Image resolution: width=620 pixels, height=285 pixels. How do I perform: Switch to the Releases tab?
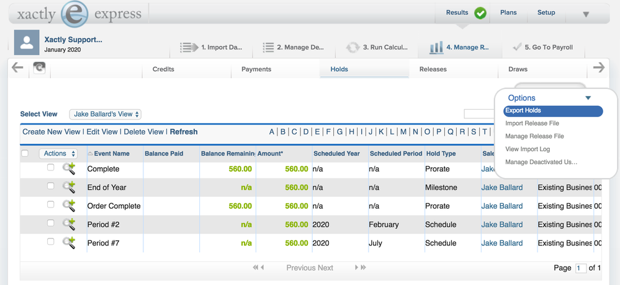pos(433,69)
